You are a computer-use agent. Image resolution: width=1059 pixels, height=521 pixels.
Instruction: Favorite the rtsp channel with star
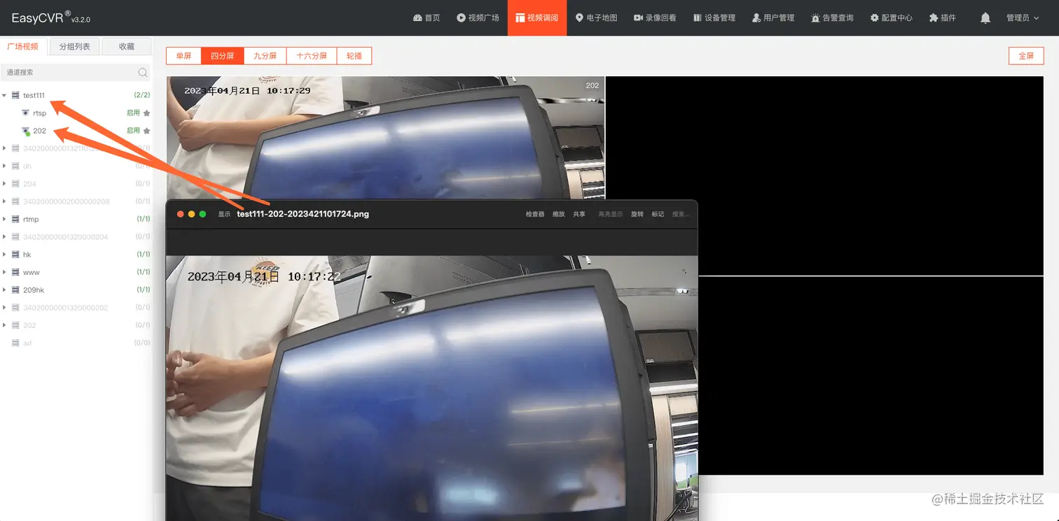click(x=146, y=113)
